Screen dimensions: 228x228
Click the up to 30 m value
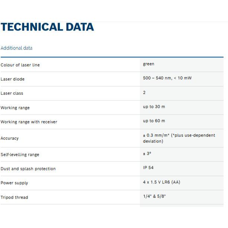pos(154,107)
